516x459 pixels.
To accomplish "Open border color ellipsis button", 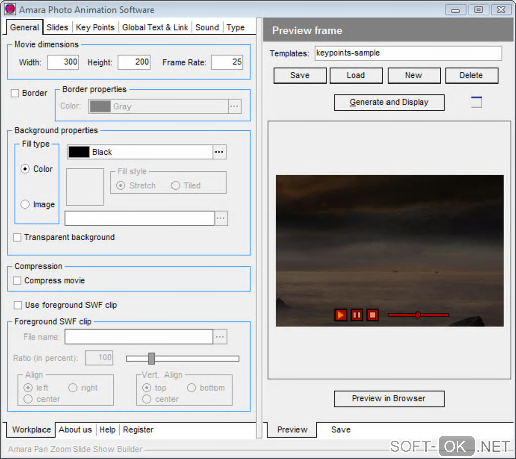I will [x=234, y=106].
